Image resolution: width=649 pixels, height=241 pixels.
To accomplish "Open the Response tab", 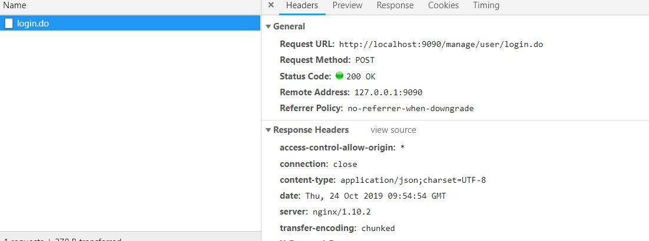I will tap(395, 5).
